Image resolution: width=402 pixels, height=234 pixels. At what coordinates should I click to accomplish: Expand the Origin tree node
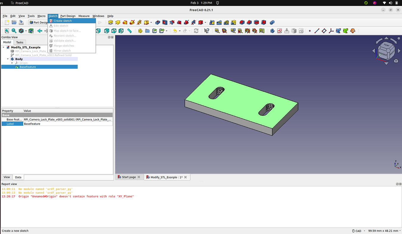12,63
